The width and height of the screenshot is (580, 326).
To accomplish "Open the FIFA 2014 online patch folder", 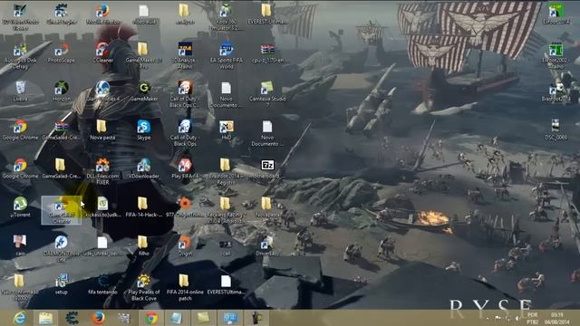I will click(185, 287).
